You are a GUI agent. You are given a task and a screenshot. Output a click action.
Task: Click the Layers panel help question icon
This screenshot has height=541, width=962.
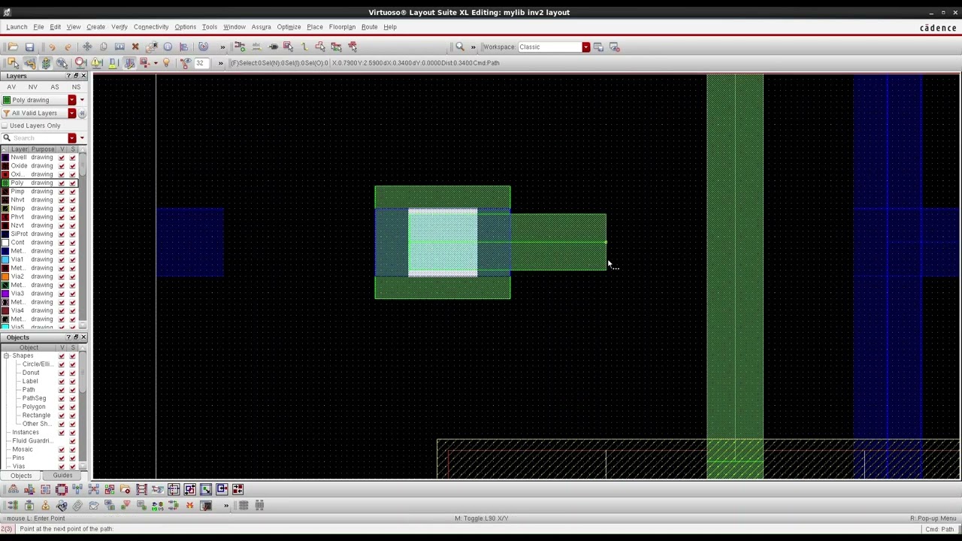[68, 76]
